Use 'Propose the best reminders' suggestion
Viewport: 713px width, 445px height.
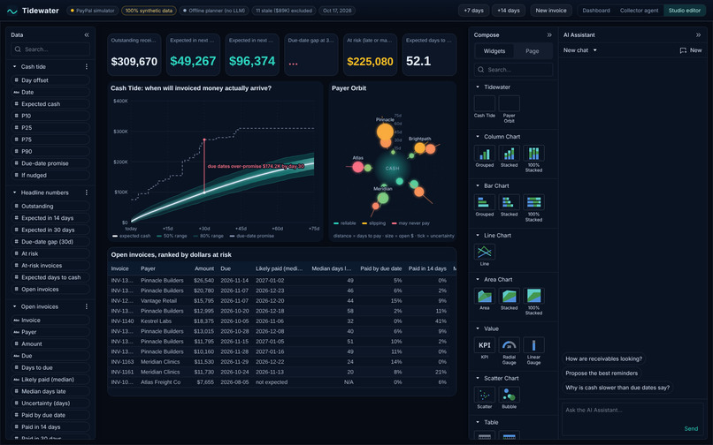coord(602,373)
